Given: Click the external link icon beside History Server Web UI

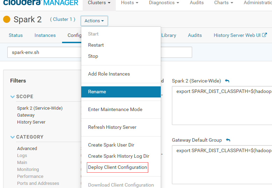Looking at the screenshot, I should point(264,35).
